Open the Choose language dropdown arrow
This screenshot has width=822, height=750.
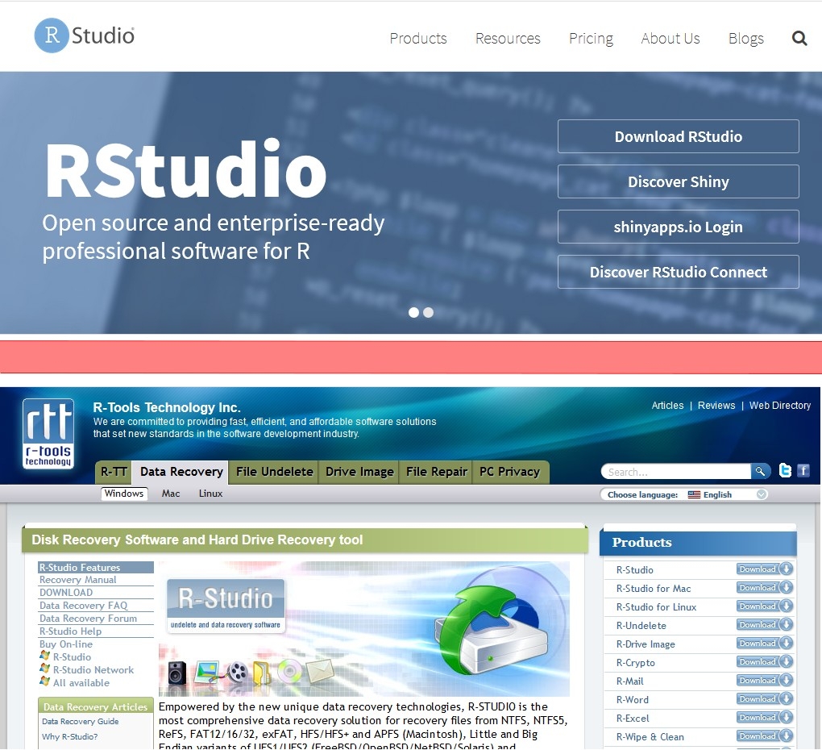tap(762, 494)
